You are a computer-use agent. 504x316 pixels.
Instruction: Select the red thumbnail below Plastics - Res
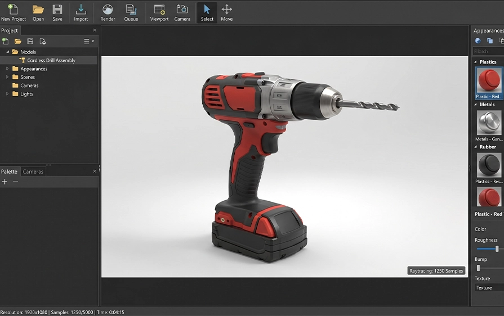(489, 197)
